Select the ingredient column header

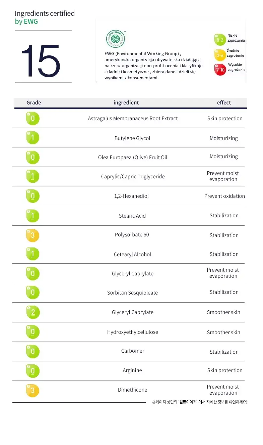[x=126, y=103]
